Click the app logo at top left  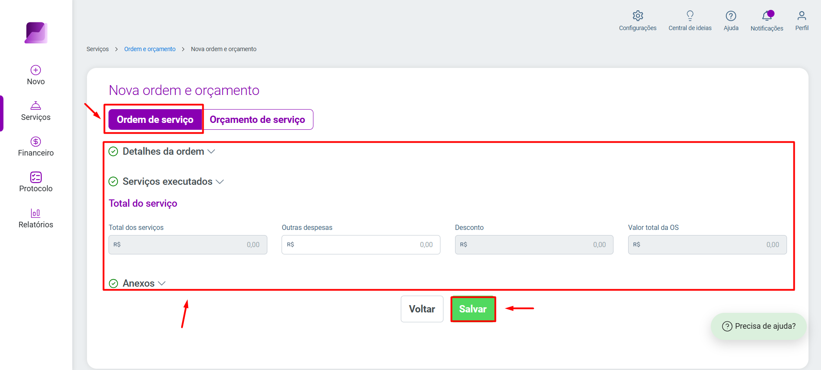click(x=36, y=33)
